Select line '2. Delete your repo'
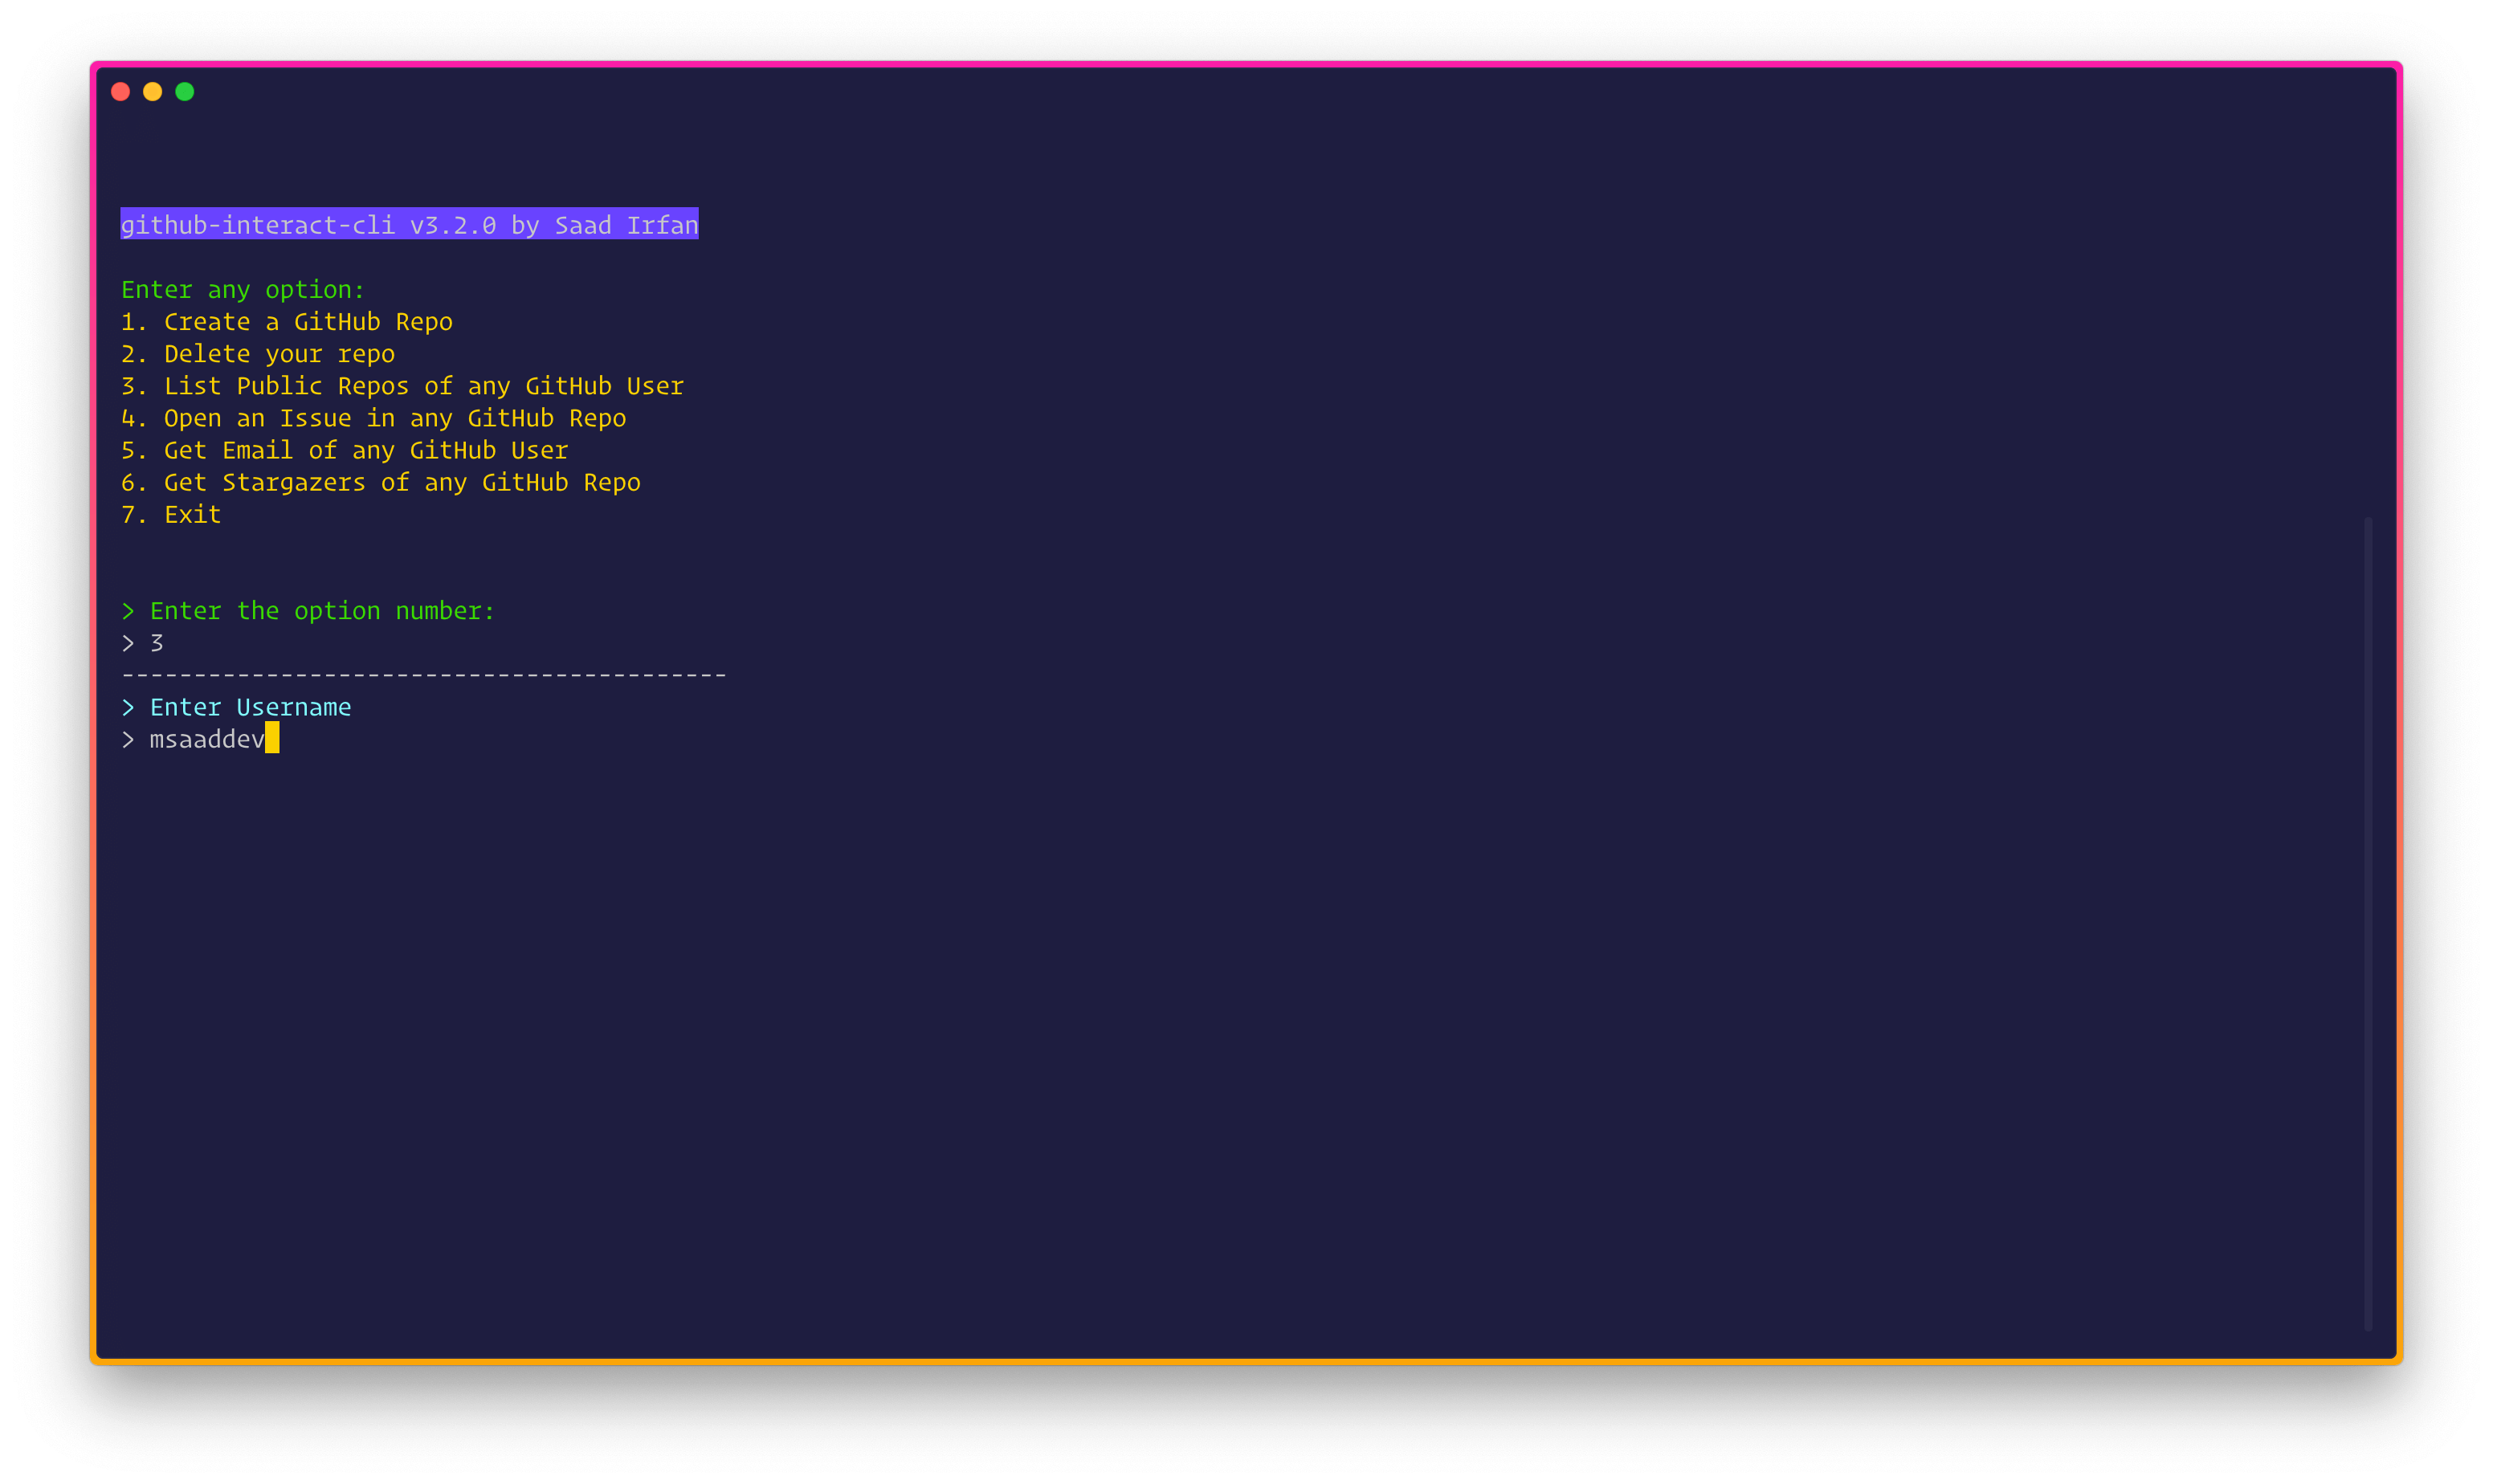 [258, 354]
